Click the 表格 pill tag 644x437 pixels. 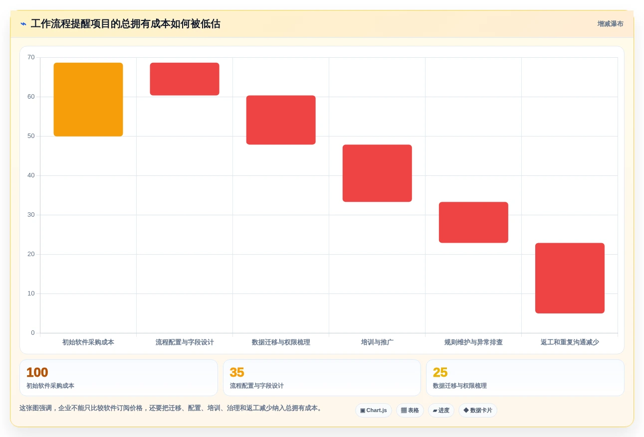pyautogui.click(x=410, y=411)
